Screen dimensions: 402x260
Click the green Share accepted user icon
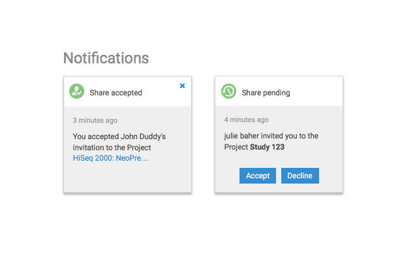76,91
